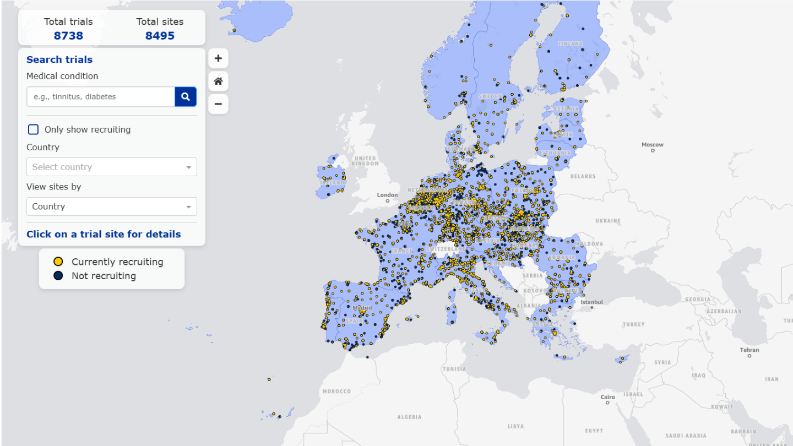The image size is (793, 446).
Task: Click the dark Not recruiting legend dot
Action: (x=57, y=275)
